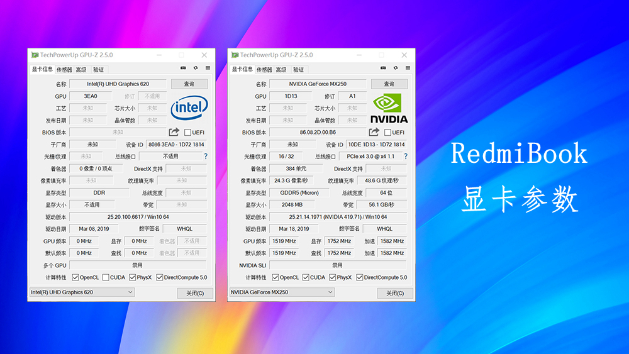Image resolution: width=629 pixels, height=354 pixels.
Task: Click texture fillrate field 48.6 G 纹理/秒
Action: (x=382, y=181)
